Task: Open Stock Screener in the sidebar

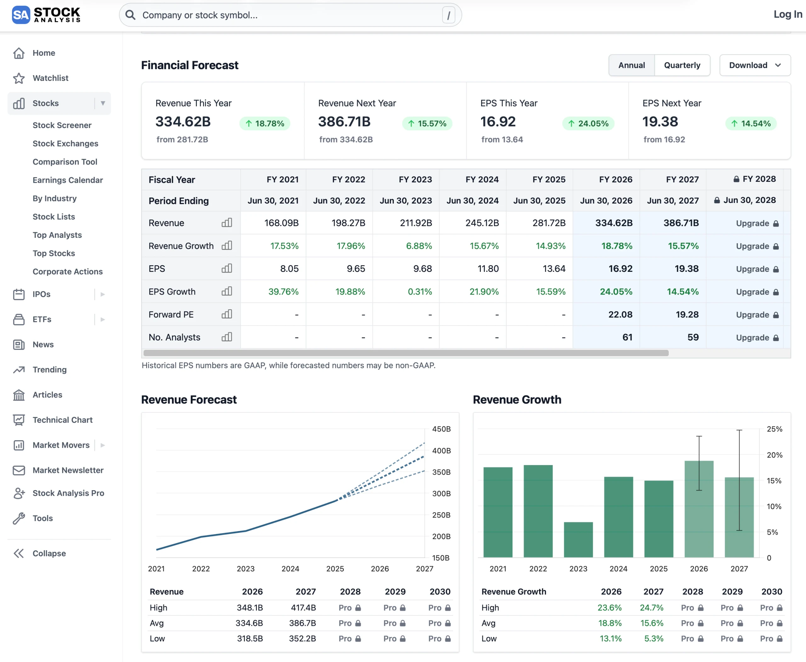Action: coord(62,125)
